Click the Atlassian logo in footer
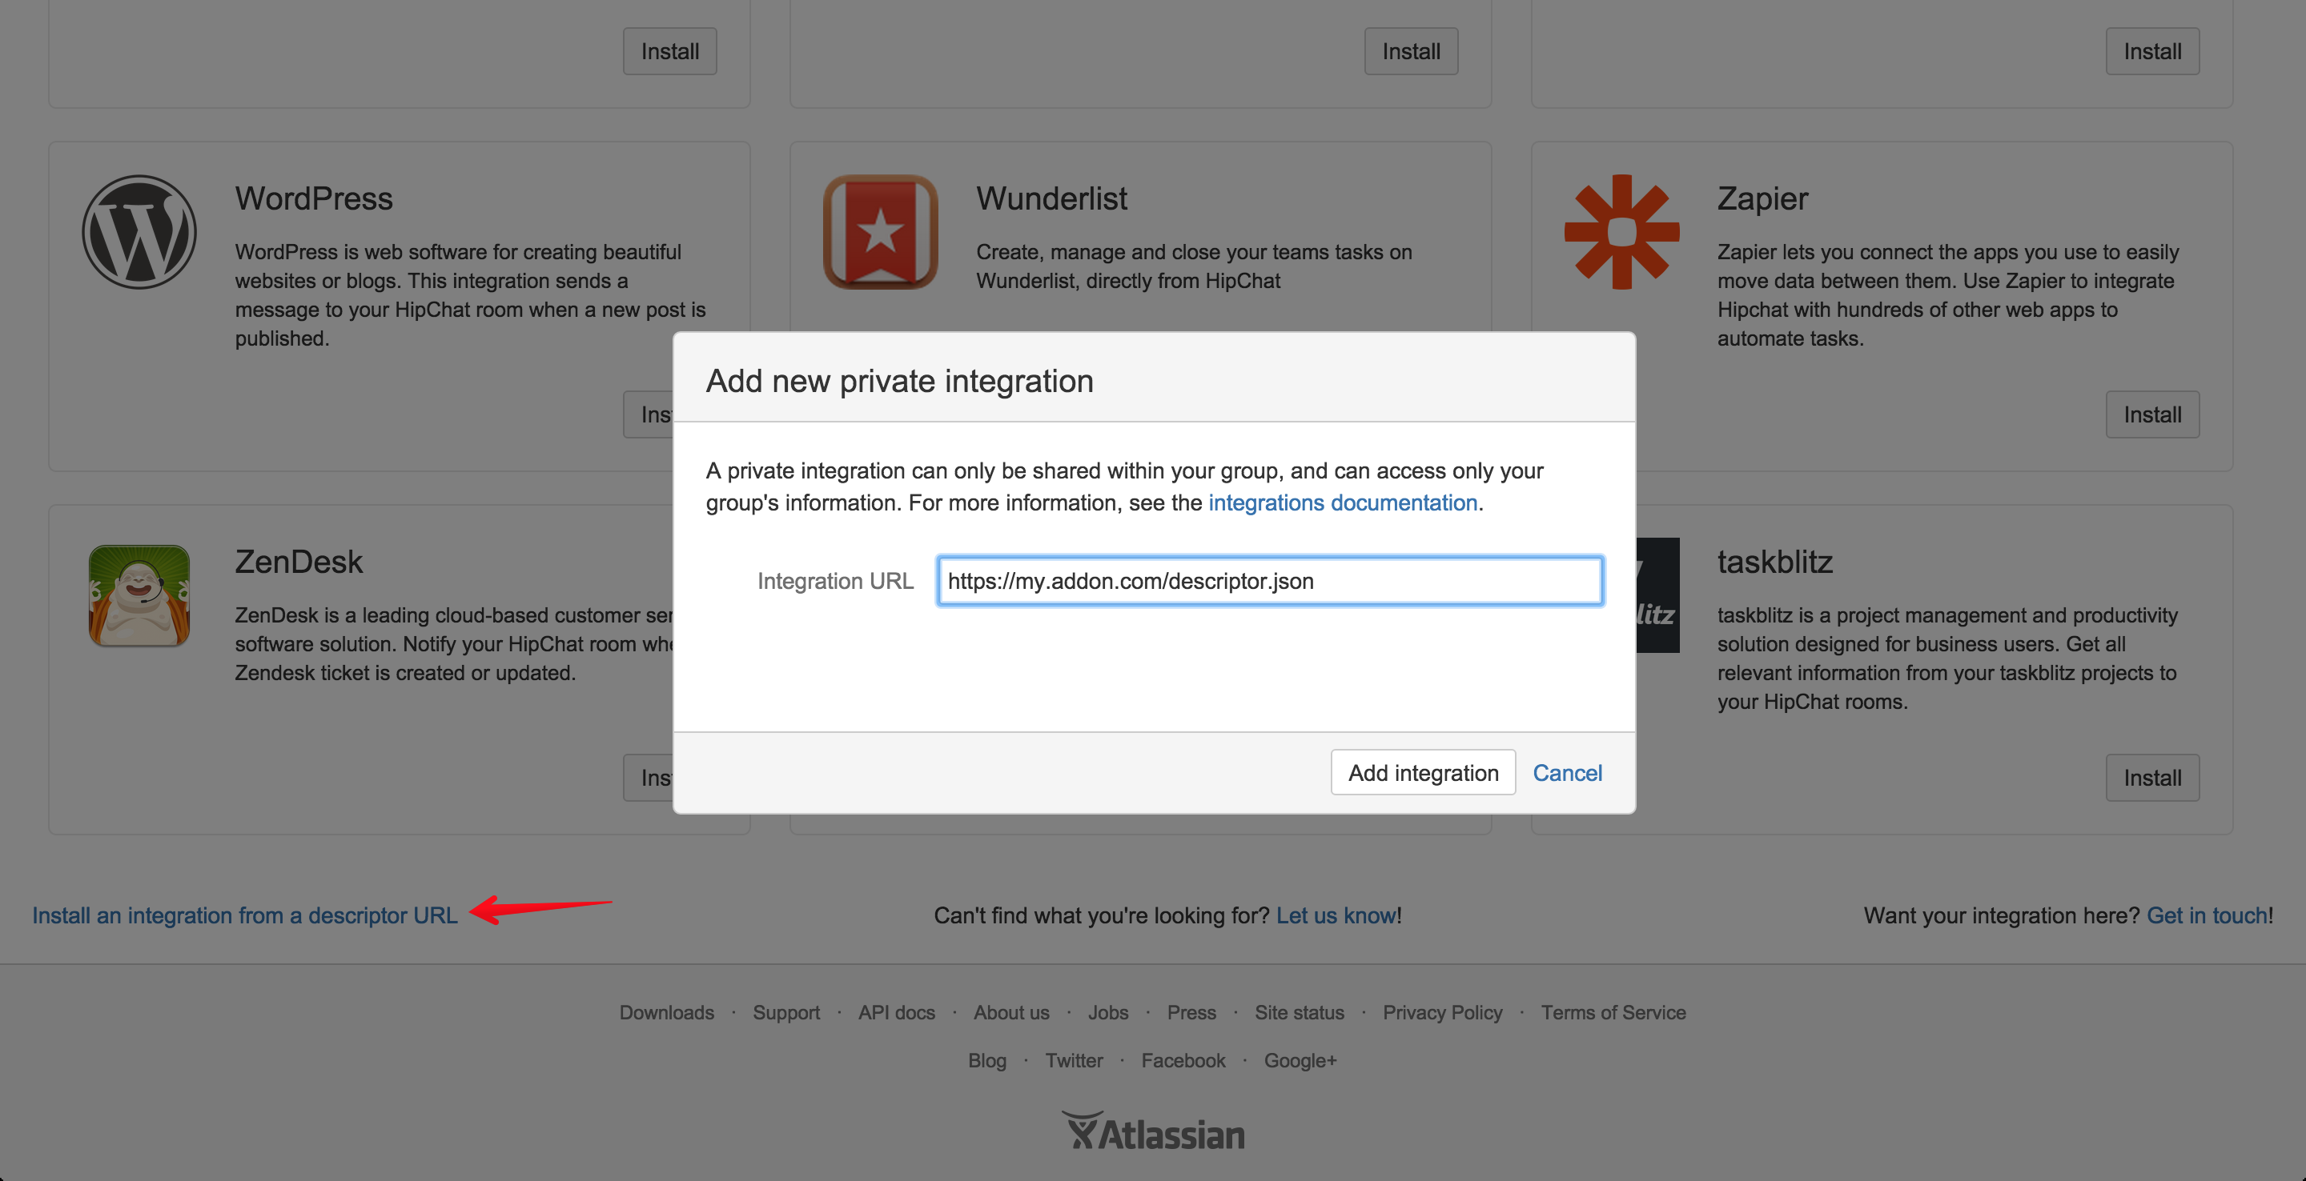Screen dimensions: 2306x1181 (x=1153, y=1133)
